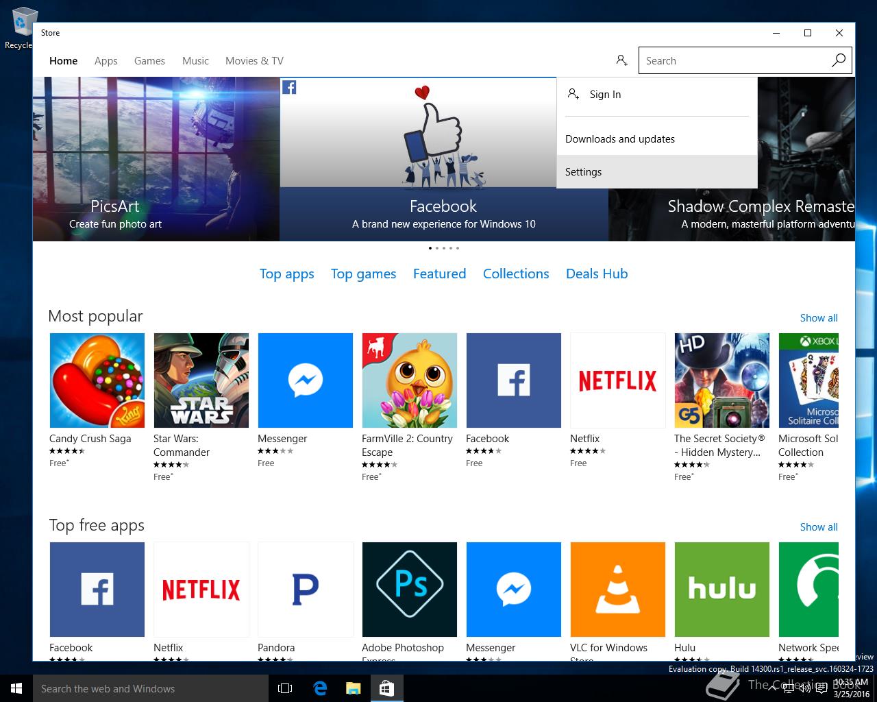877x702 pixels.
Task: Launch Microsoft Edge from taskbar
Action: coord(320,688)
